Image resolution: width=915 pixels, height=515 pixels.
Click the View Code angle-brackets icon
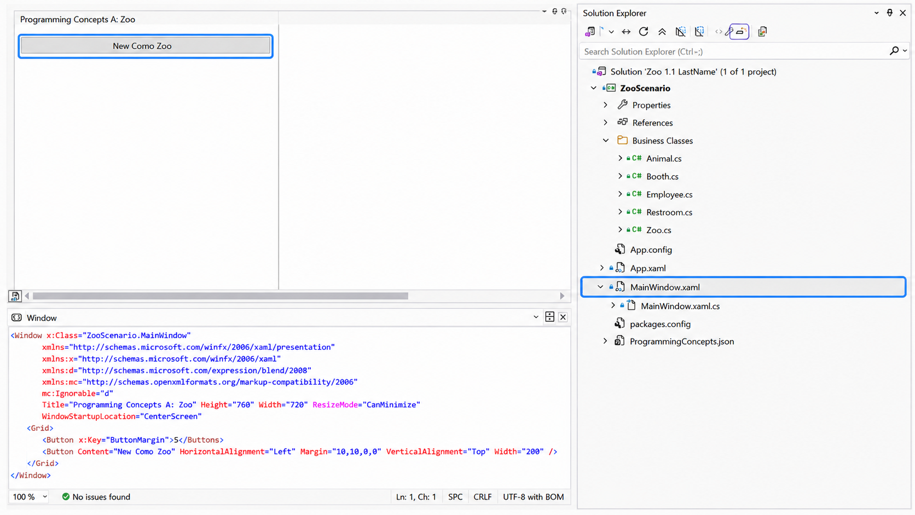click(x=719, y=32)
